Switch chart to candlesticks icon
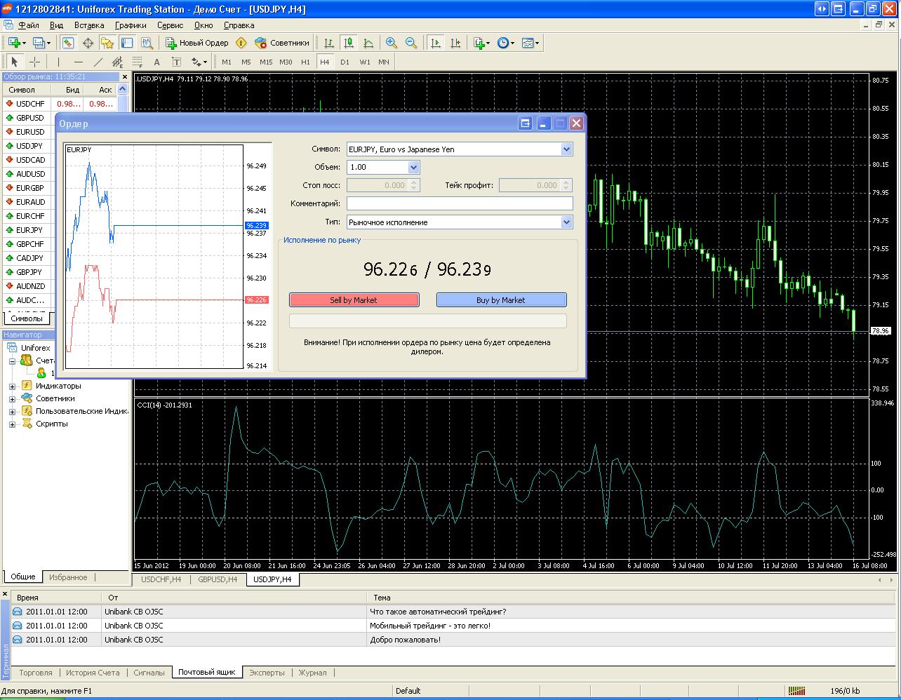 click(349, 43)
